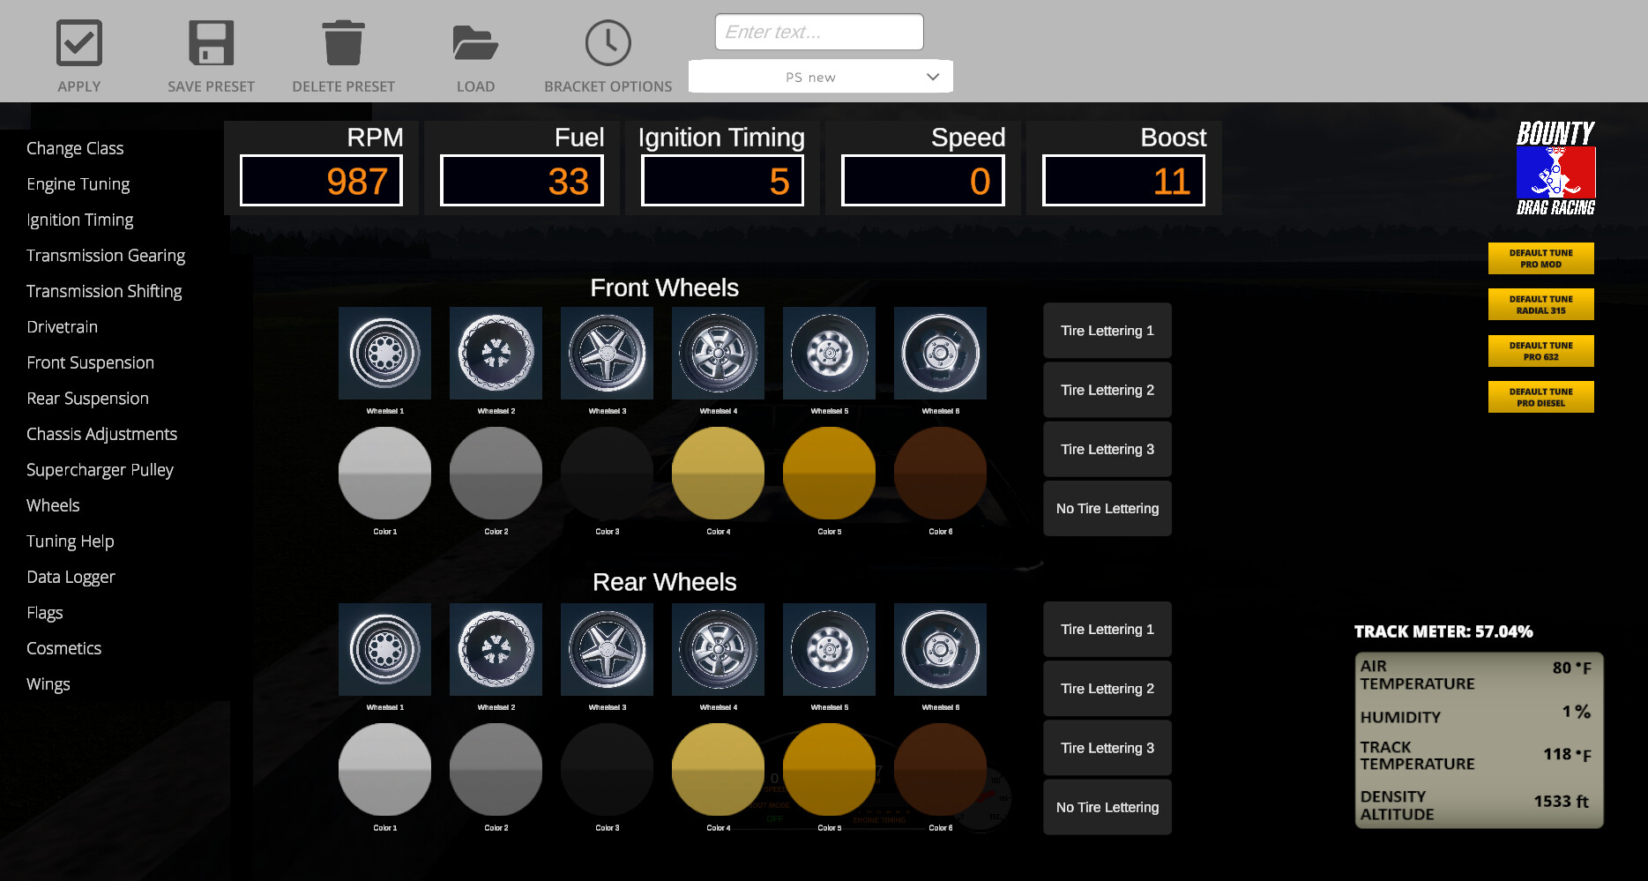Open the Data Logger panel
Image resolution: width=1648 pixels, height=881 pixels.
point(71,577)
